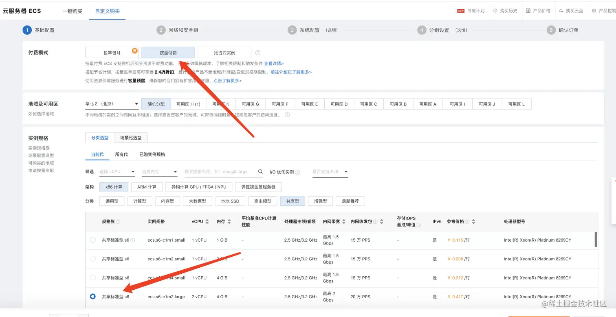Open the 选择内存 filter dropdown
The image size is (616, 317).
[x=160, y=172]
